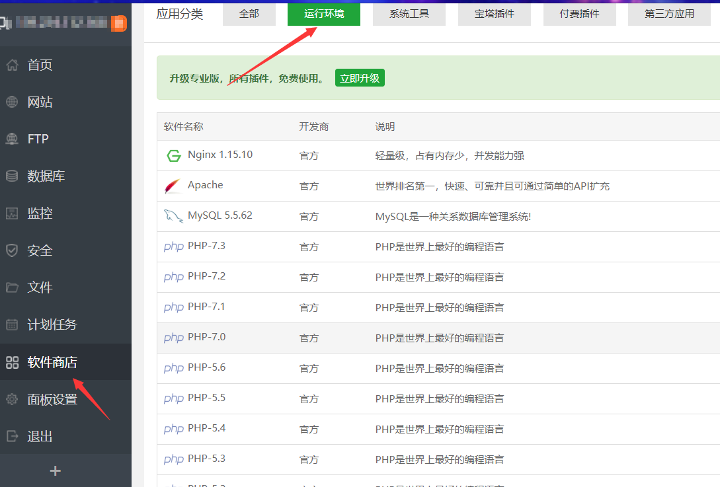
Task: Click the Apache software name
Action: (205, 185)
